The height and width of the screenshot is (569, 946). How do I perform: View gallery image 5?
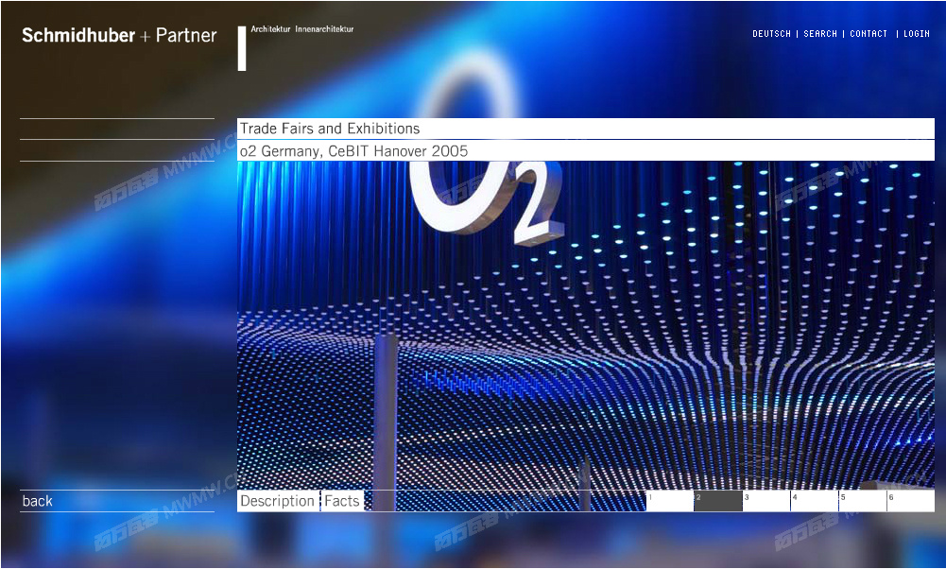click(x=863, y=501)
